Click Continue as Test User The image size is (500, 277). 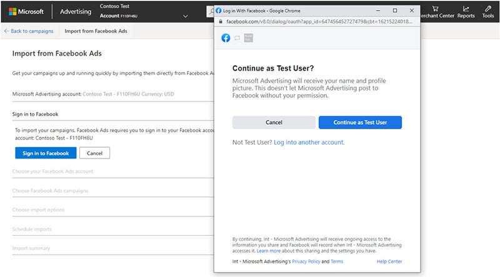tap(360, 122)
